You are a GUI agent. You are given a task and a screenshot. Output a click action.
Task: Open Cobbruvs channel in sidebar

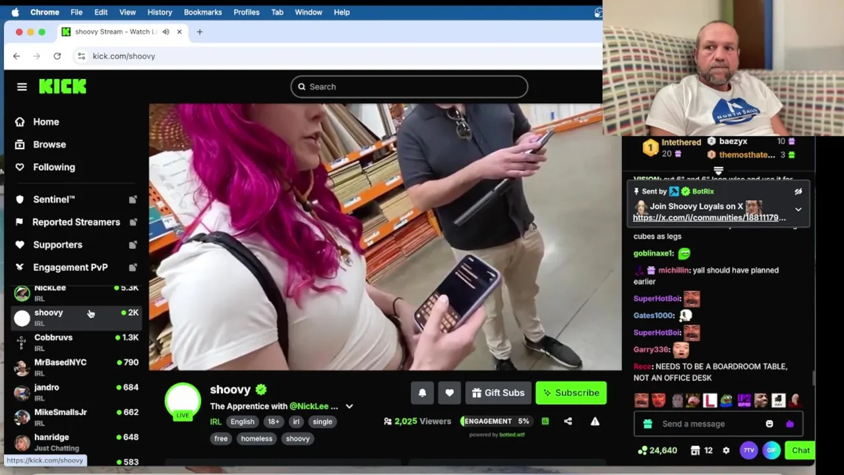point(76,342)
